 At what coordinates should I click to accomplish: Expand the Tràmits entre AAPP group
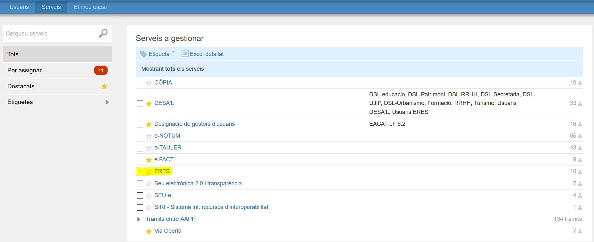click(139, 219)
